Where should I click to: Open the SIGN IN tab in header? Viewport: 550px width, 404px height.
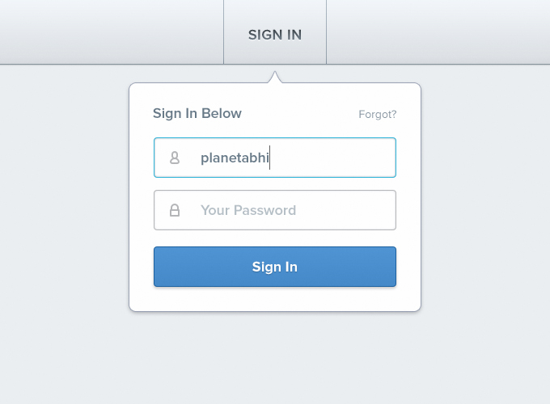(275, 32)
